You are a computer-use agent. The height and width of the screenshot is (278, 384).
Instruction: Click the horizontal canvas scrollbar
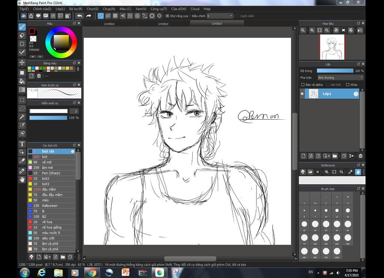coord(190,259)
